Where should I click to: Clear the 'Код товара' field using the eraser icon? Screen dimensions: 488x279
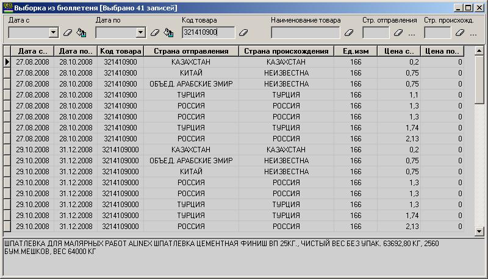(244, 32)
